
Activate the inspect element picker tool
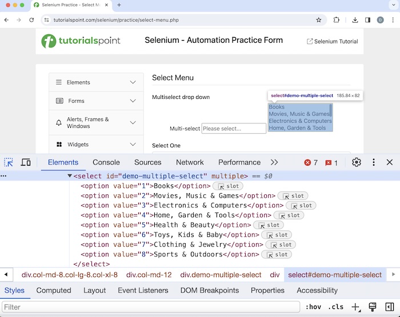9,162
